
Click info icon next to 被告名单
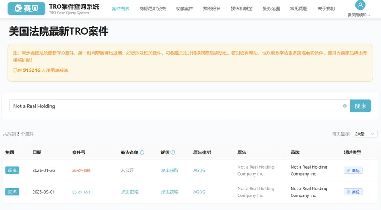pyautogui.click(x=142, y=152)
